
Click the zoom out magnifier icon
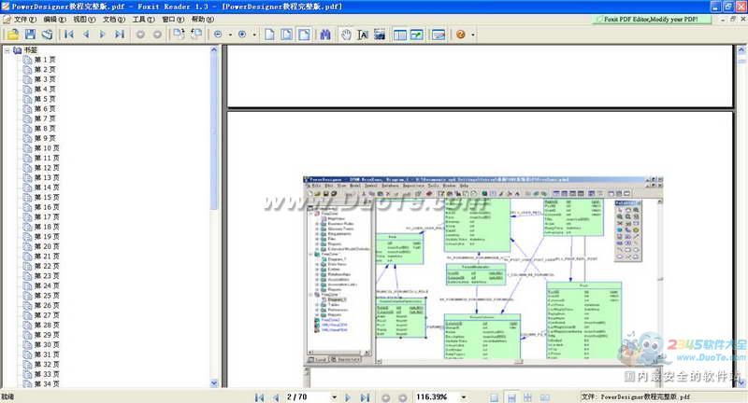tap(218, 35)
